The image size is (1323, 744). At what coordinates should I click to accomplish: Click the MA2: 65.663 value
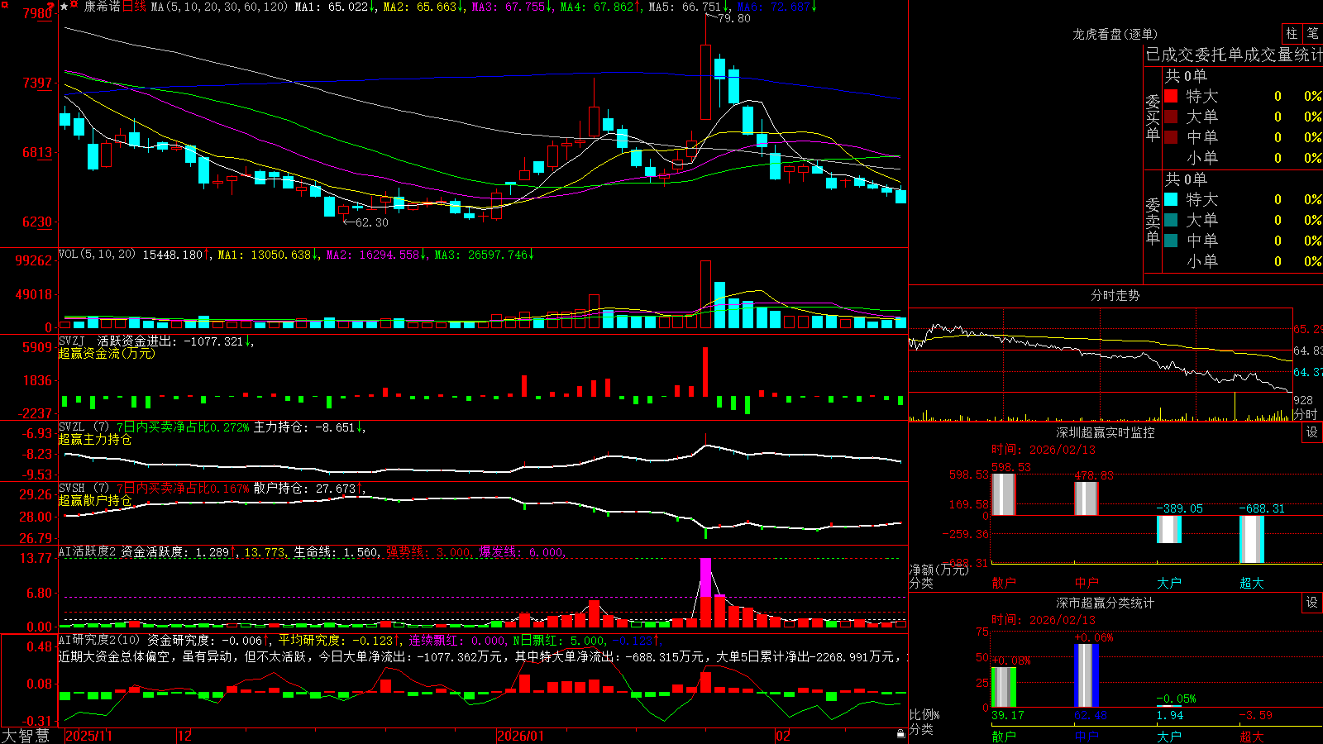tap(422, 7)
